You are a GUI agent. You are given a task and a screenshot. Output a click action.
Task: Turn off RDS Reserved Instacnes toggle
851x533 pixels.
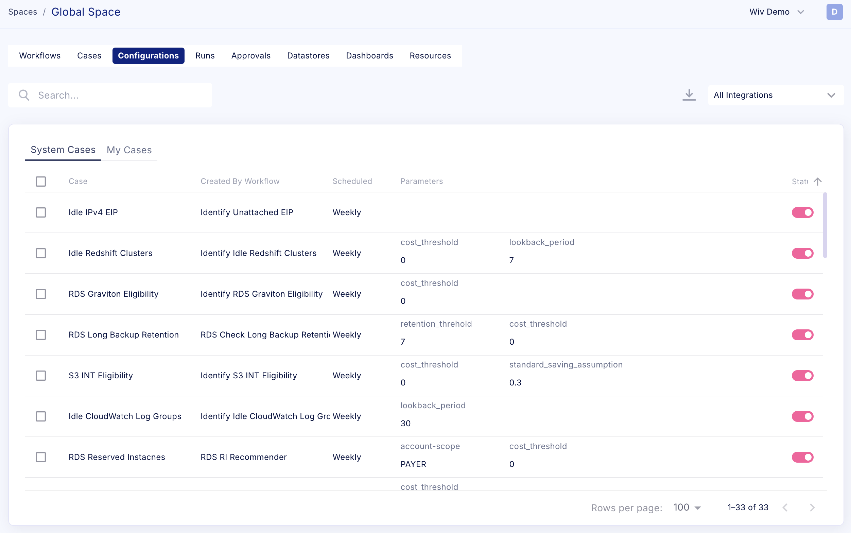click(x=802, y=457)
